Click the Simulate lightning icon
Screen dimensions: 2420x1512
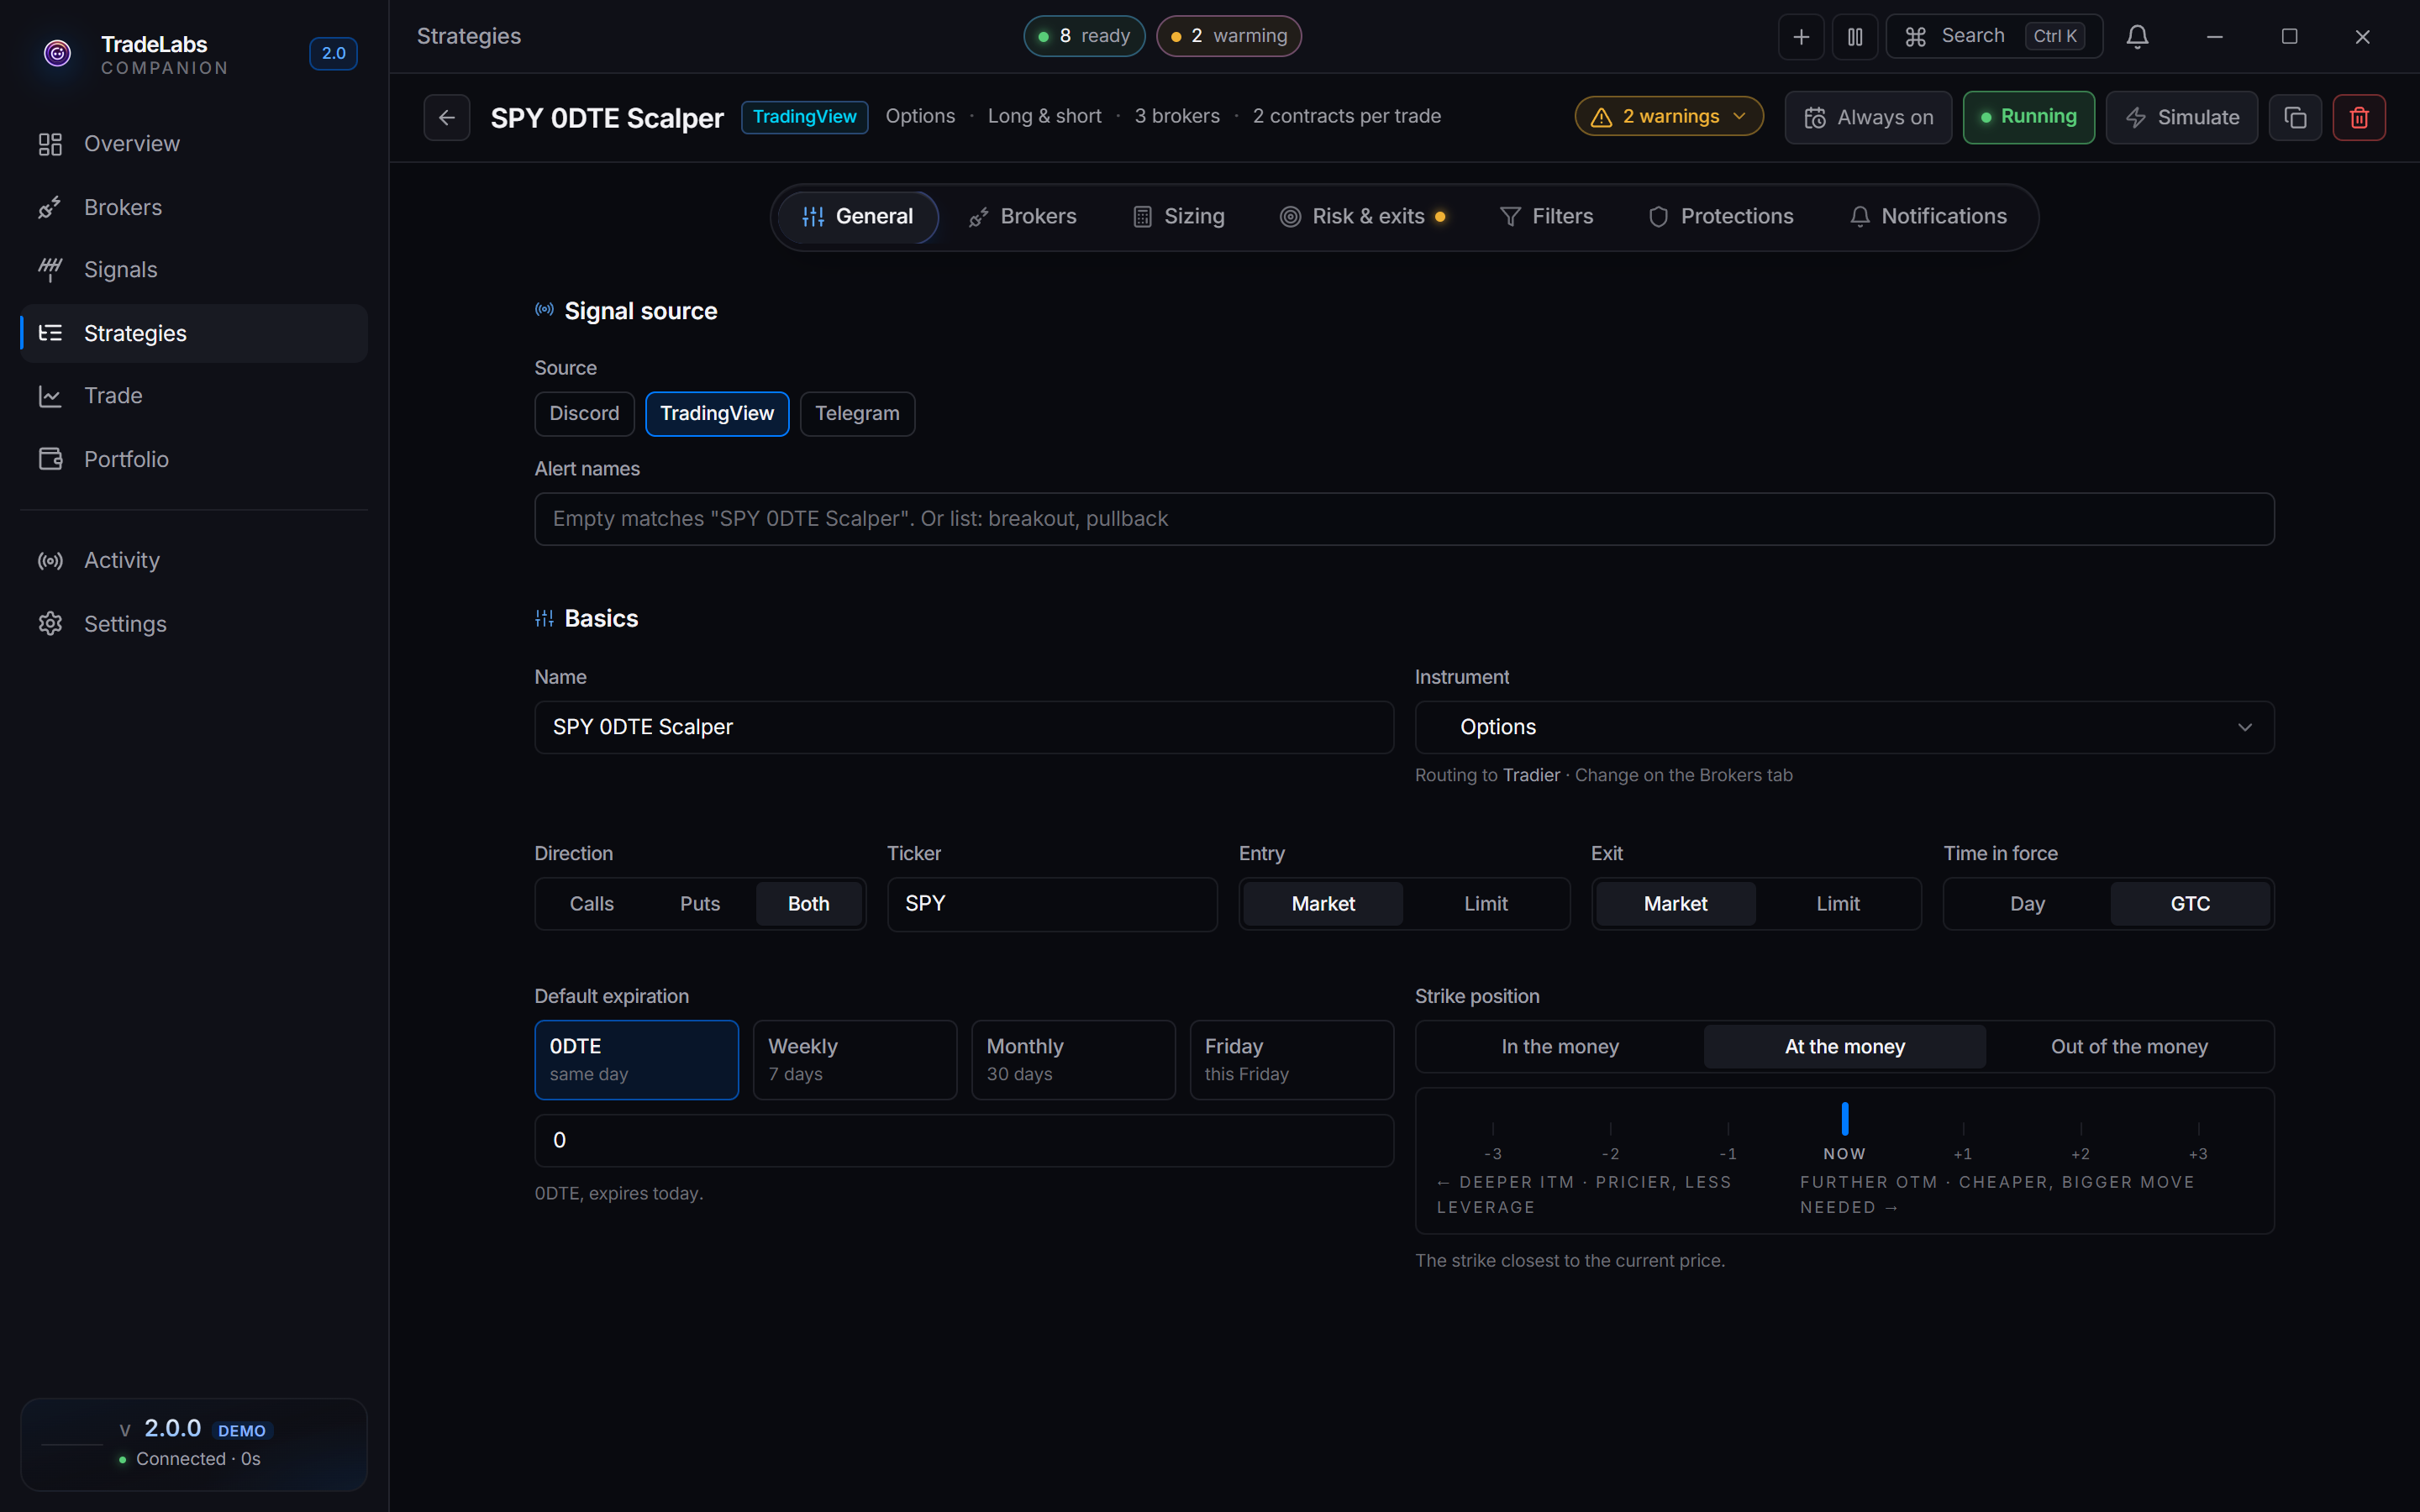[x=2135, y=118]
